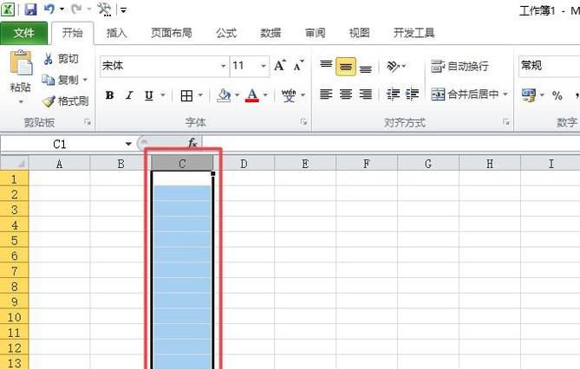Align text left

[x=326, y=94]
